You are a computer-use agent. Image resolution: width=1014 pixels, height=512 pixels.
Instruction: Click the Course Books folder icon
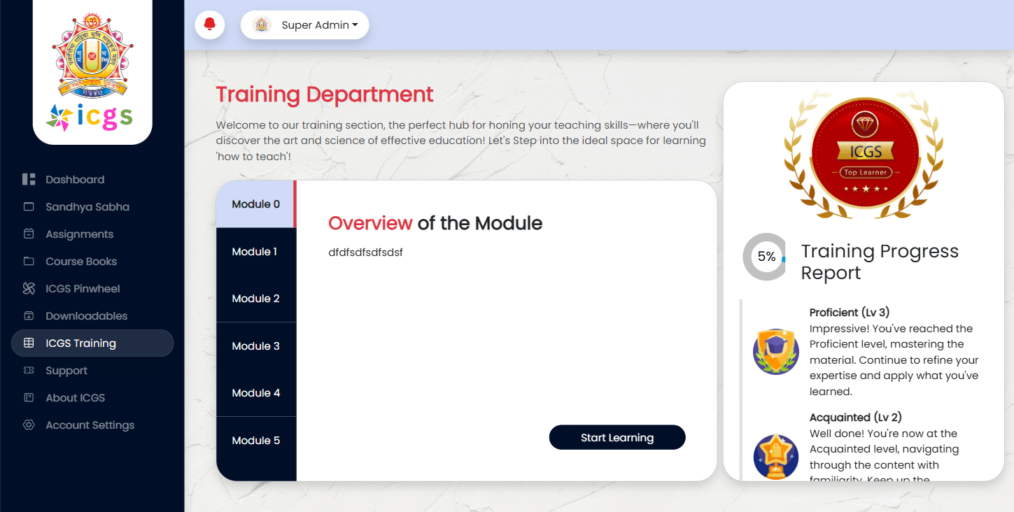pyautogui.click(x=29, y=262)
